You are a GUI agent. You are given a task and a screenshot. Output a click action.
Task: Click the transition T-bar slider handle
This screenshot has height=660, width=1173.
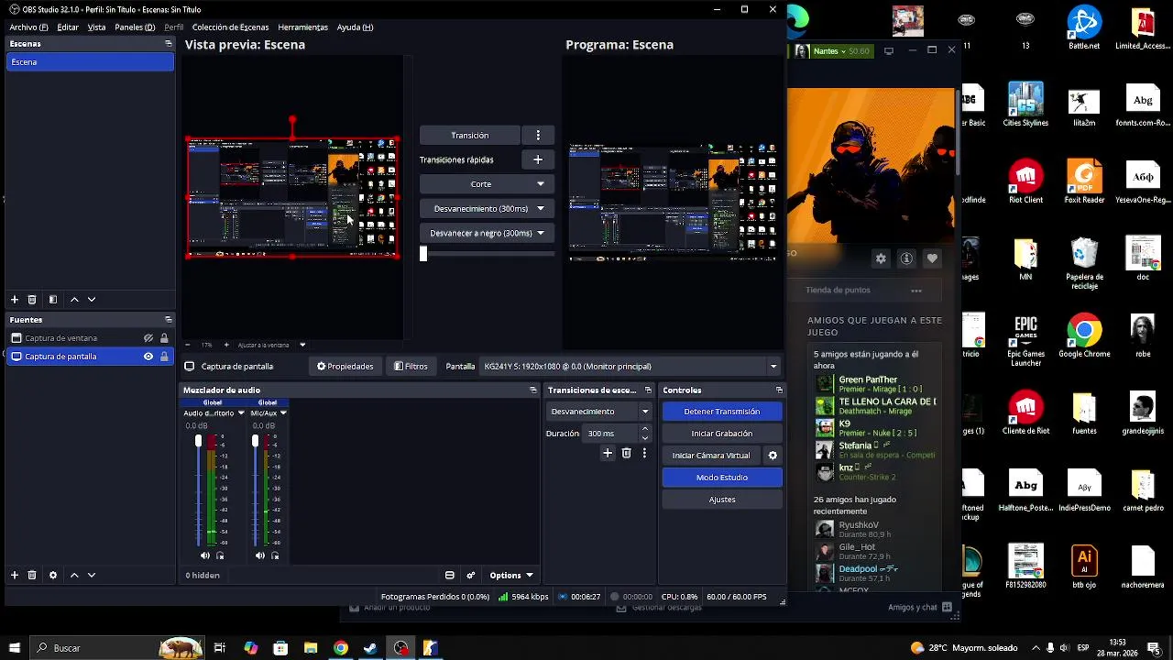423,254
